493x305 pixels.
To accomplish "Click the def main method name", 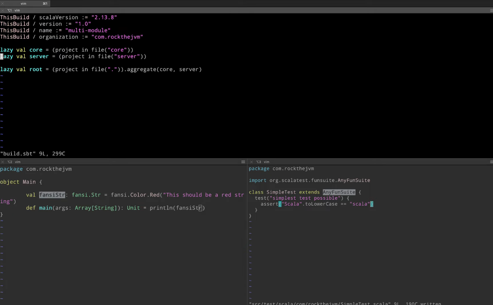I will point(45,208).
